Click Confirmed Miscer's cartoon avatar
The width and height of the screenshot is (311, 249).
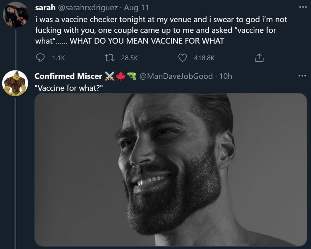15,83
